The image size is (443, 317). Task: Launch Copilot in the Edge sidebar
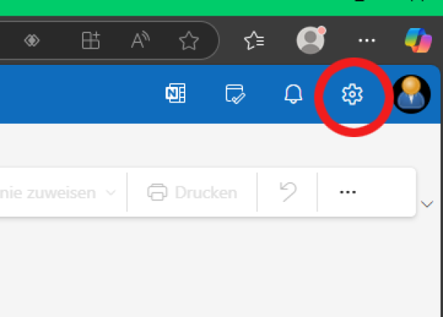tap(418, 41)
